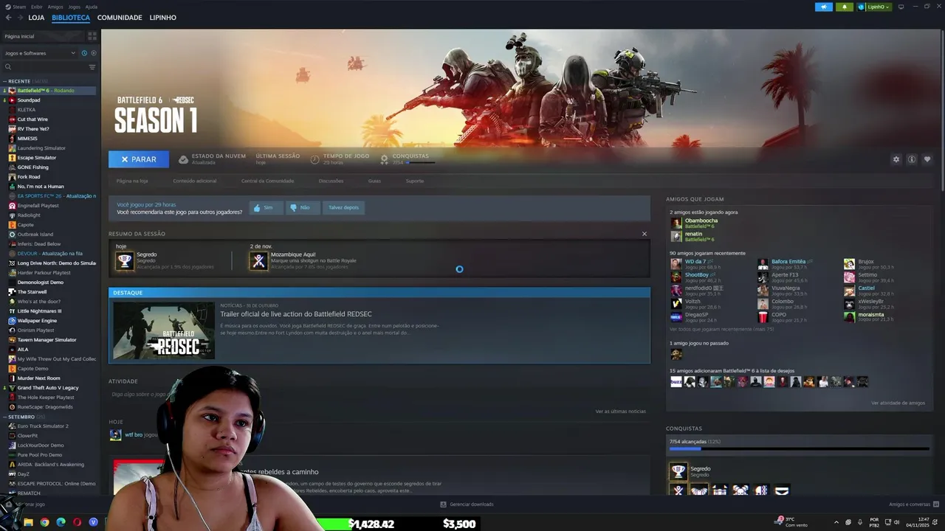
Task: Switch to Big Picture mode icon
Action: (x=901, y=7)
